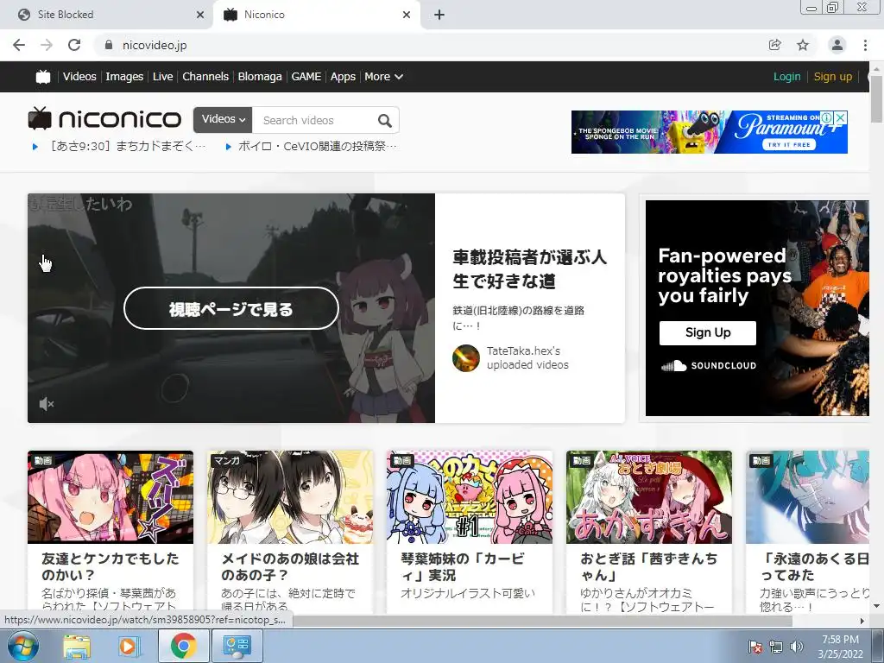Viewport: 884px width, 663px height.
Task: Expand the More dropdown menu
Action: pyautogui.click(x=383, y=77)
